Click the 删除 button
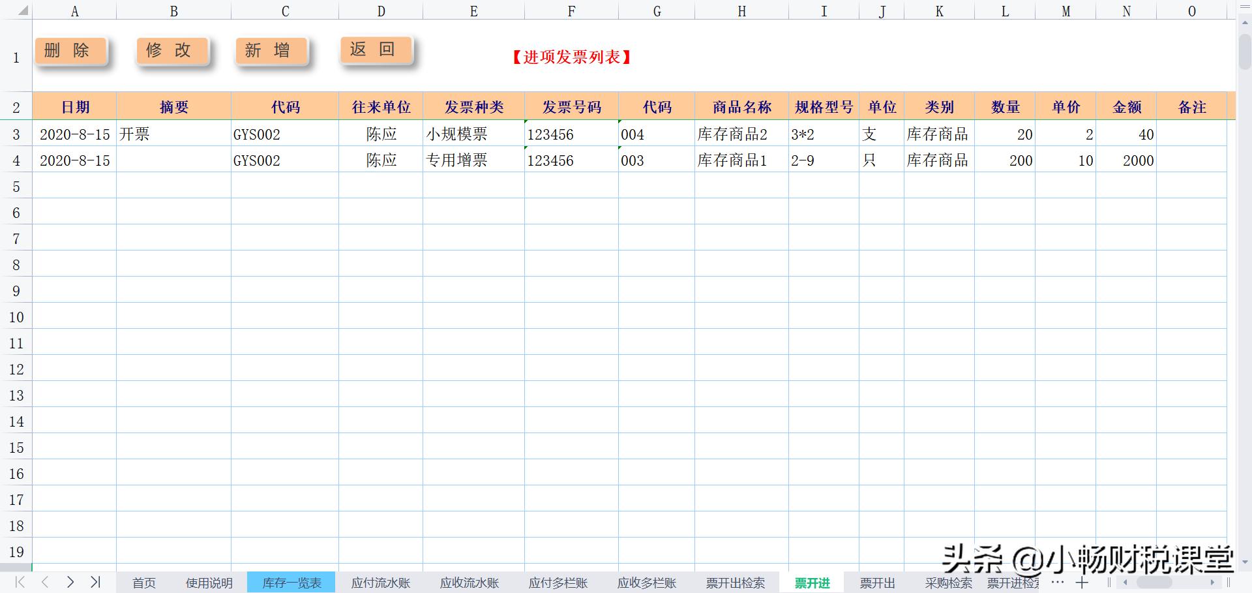Image resolution: width=1252 pixels, height=593 pixels. pos(71,50)
